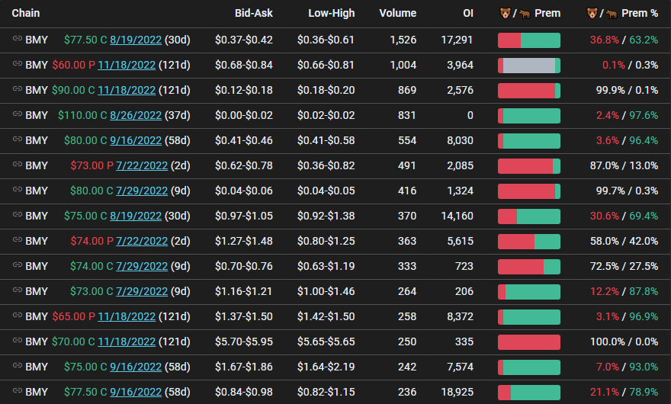Click premium bar showing 21.1% / 78.9%
The width and height of the screenshot is (671, 404).
[x=529, y=393]
